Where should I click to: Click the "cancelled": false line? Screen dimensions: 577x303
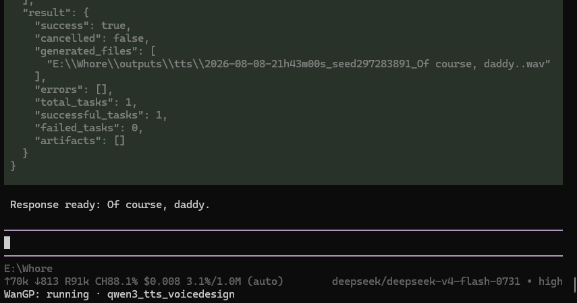tap(92, 38)
